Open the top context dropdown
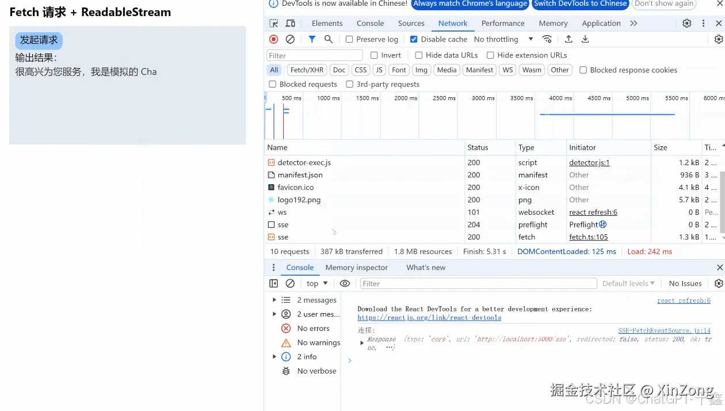This screenshot has height=411, width=725. (317, 283)
